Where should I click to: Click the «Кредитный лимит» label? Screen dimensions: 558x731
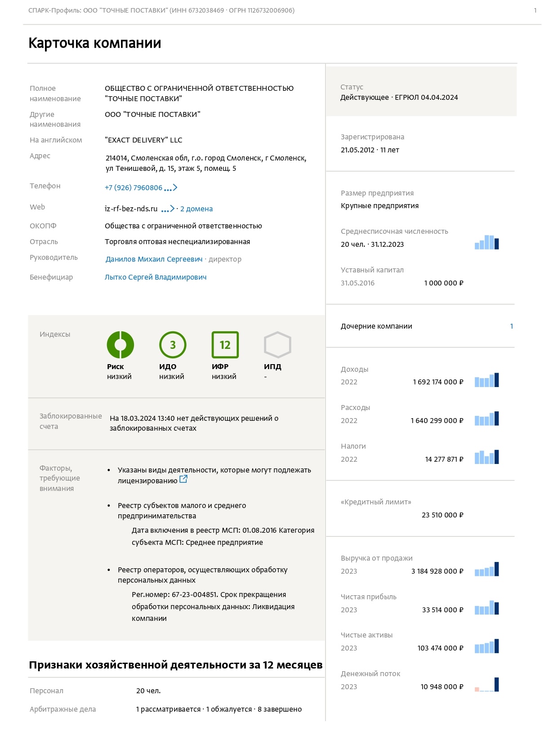[x=376, y=502]
